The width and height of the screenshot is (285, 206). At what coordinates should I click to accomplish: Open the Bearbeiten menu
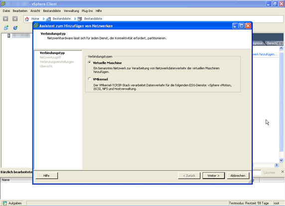[x=20, y=11]
